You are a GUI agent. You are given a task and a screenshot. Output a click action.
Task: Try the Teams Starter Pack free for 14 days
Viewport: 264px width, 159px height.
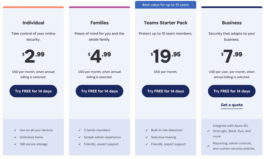point(166,91)
